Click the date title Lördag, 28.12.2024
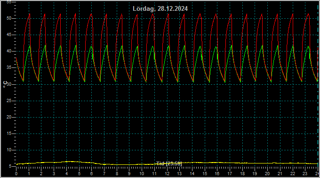 pyautogui.click(x=160, y=8)
